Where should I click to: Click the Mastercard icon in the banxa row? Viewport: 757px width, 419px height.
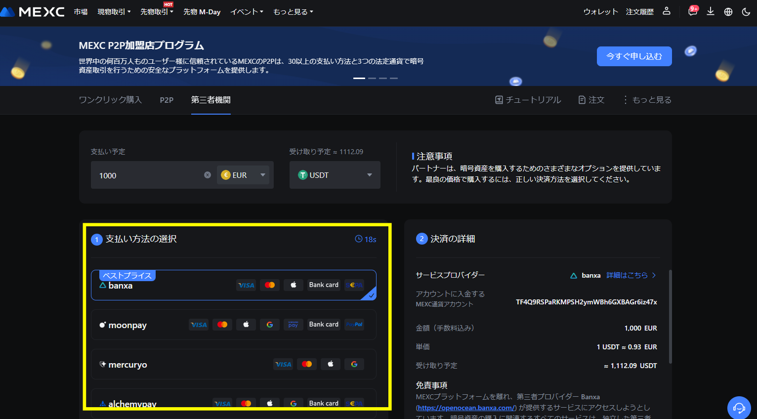(270, 285)
